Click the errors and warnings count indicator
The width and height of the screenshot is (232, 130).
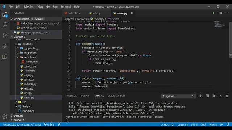[49, 125]
